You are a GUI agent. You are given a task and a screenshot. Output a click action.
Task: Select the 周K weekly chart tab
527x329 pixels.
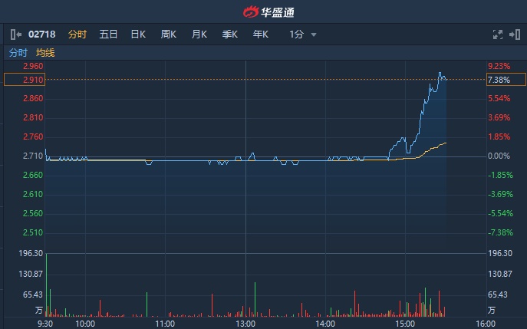coord(169,35)
